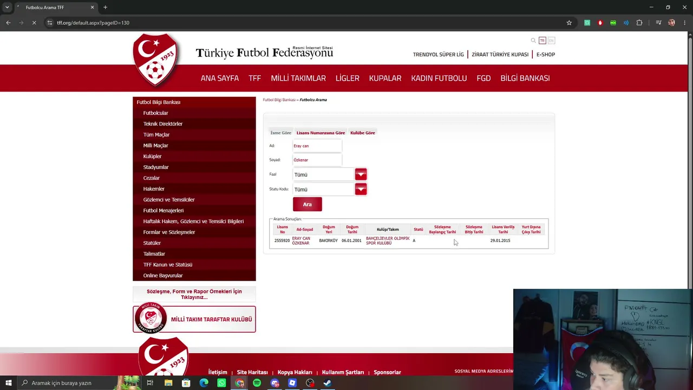Switch to Lisans Numarasına Göre tab
This screenshot has height=390, width=693.
point(321,133)
